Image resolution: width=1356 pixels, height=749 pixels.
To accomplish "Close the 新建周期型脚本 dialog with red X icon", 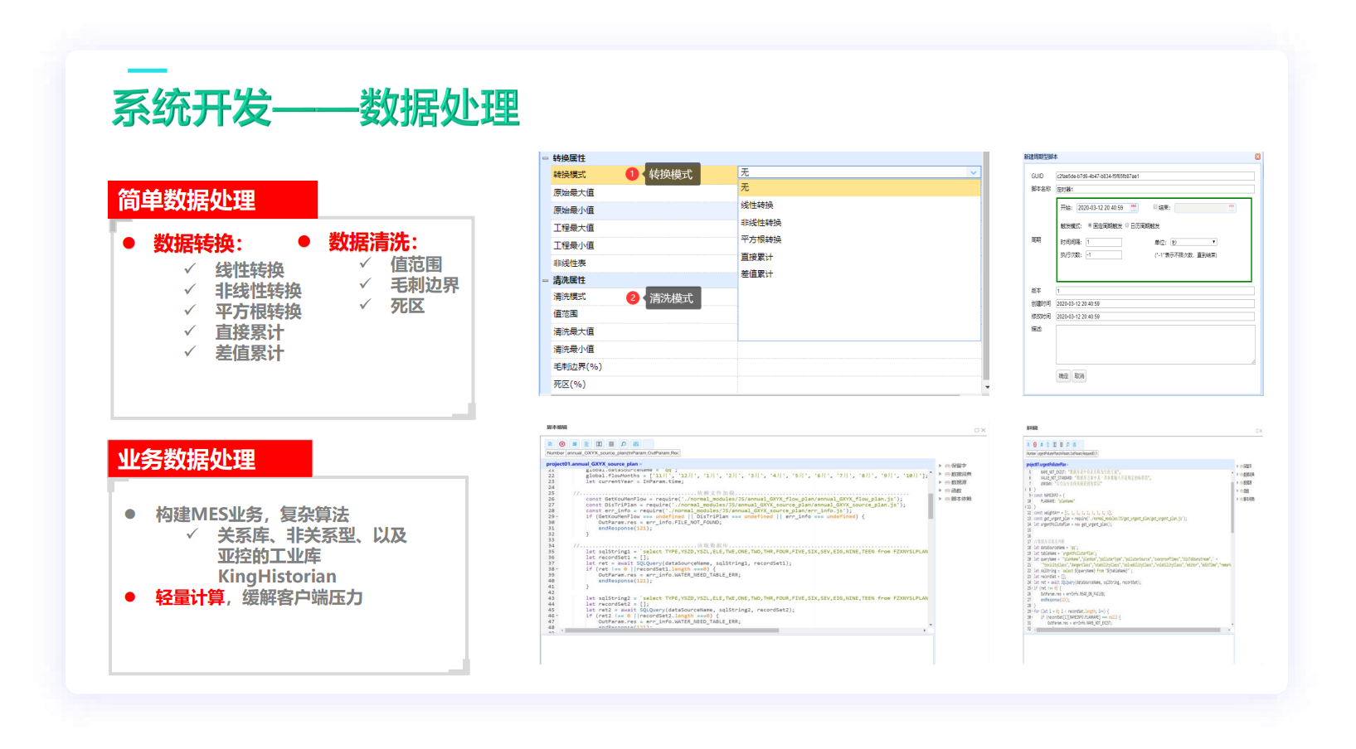I will [x=1257, y=157].
